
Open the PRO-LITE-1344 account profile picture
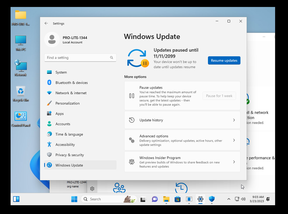[52, 40]
